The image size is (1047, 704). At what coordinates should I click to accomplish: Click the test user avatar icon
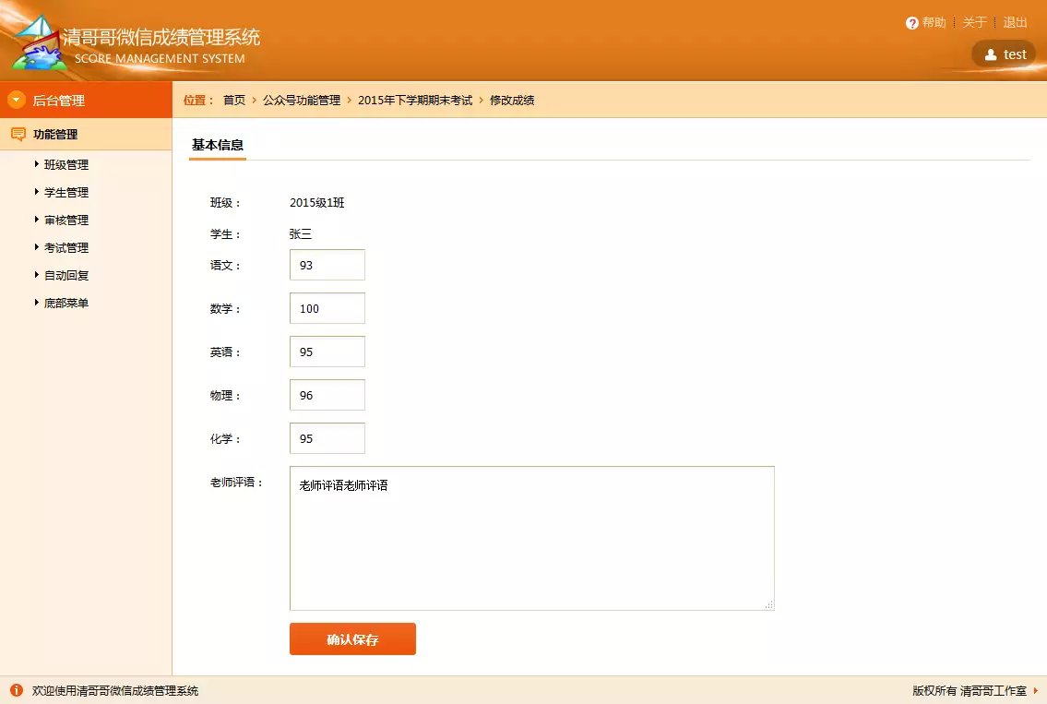991,54
